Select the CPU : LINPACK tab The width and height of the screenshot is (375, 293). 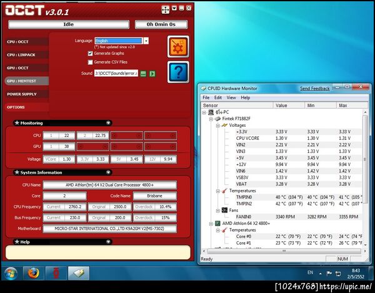point(26,55)
